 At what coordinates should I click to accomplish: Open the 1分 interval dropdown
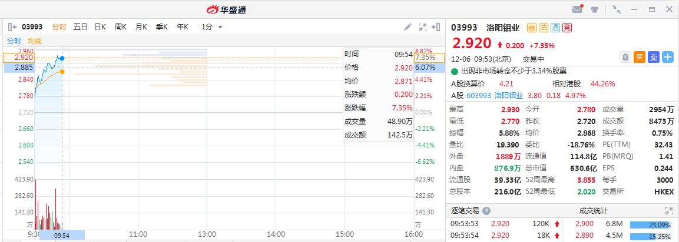click(212, 27)
